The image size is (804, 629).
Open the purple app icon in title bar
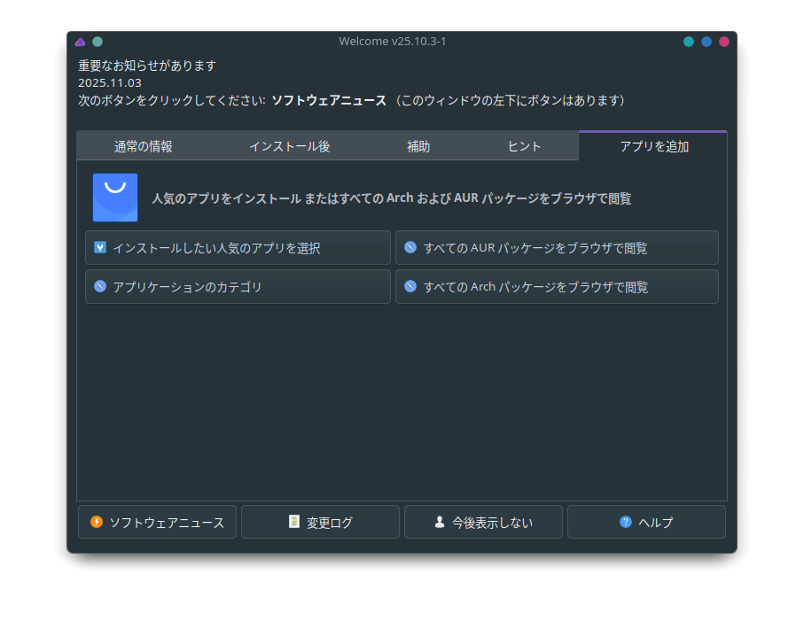pos(81,42)
